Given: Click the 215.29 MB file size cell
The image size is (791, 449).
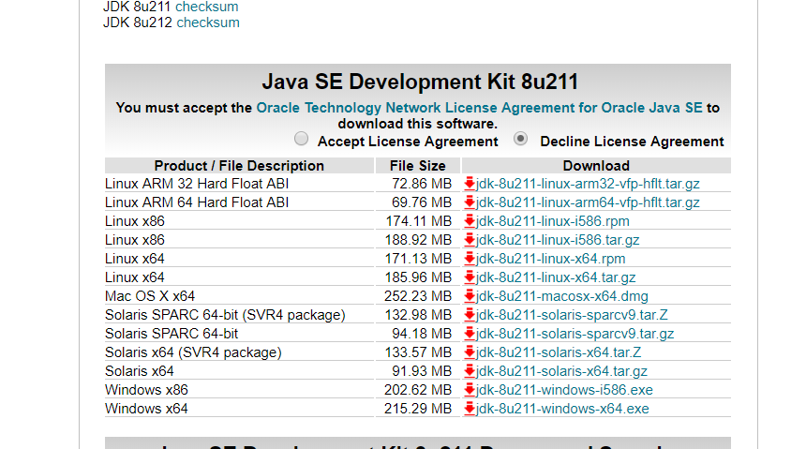Looking at the screenshot, I should pyautogui.click(x=418, y=409).
